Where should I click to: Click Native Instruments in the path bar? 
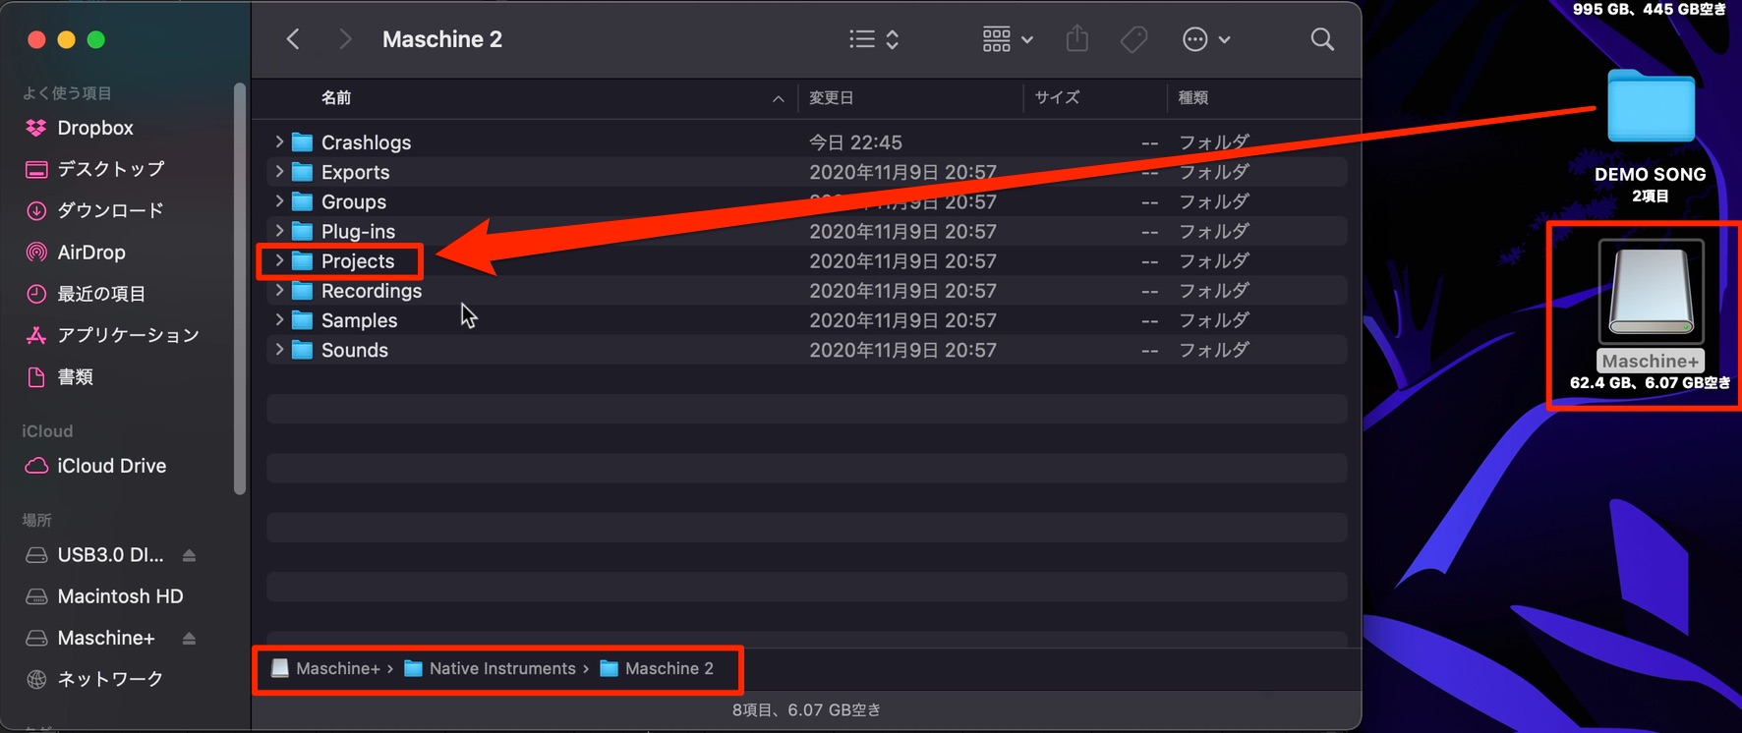point(490,668)
